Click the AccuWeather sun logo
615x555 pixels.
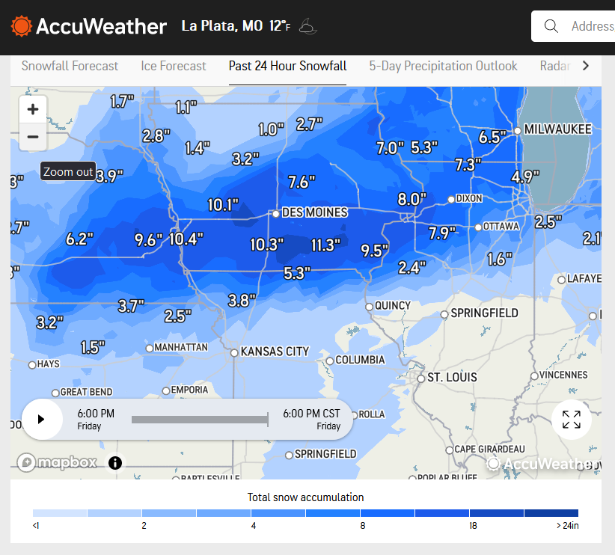[x=21, y=26]
